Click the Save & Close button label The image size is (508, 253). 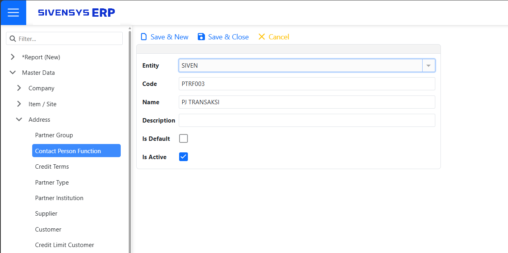(x=228, y=37)
